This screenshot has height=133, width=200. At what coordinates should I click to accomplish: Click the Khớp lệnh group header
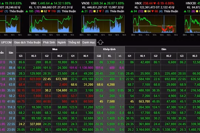[x=109, y=49]
